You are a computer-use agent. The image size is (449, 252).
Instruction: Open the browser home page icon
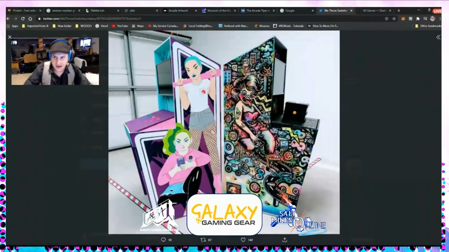(x=30, y=18)
